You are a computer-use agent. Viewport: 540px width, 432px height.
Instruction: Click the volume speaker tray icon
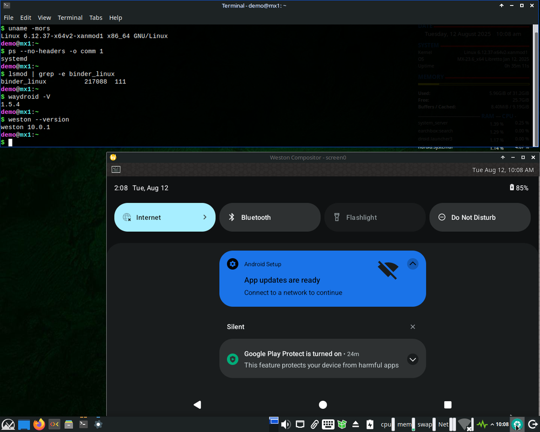[x=286, y=424]
